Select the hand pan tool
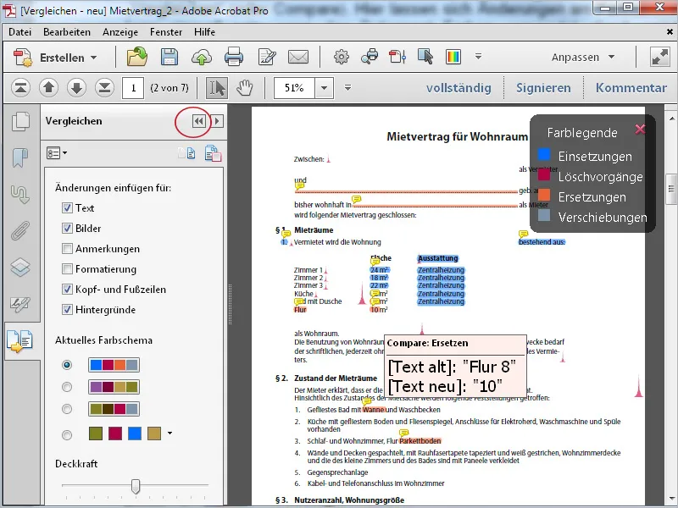The height and width of the screenshot is (508, 678). (x=245, y=88)
